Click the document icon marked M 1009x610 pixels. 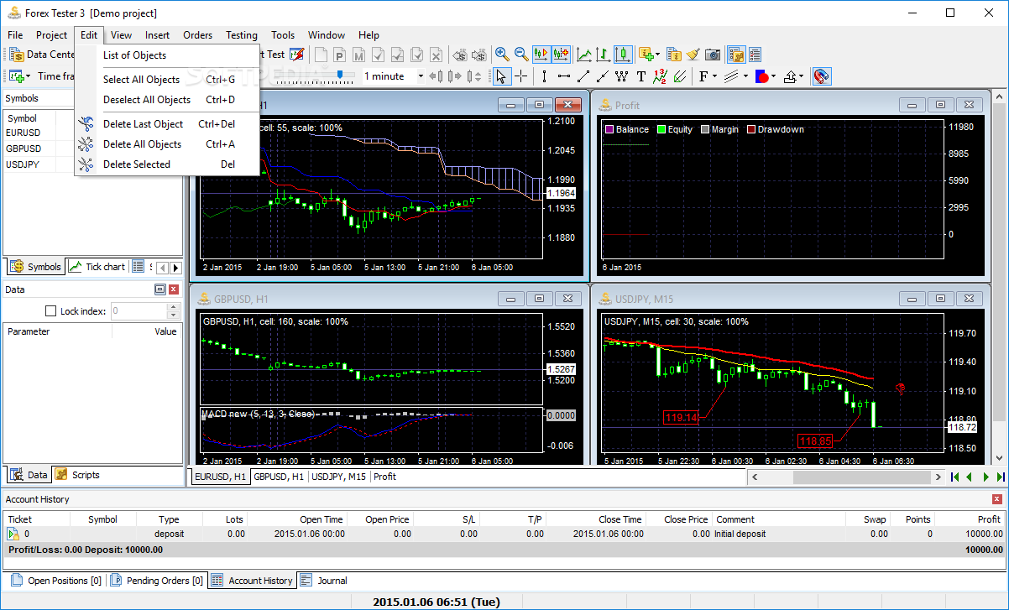(359, 55)
